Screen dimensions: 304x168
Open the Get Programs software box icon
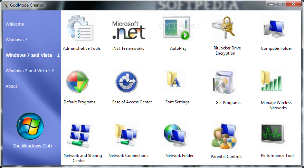click(224, 83)
